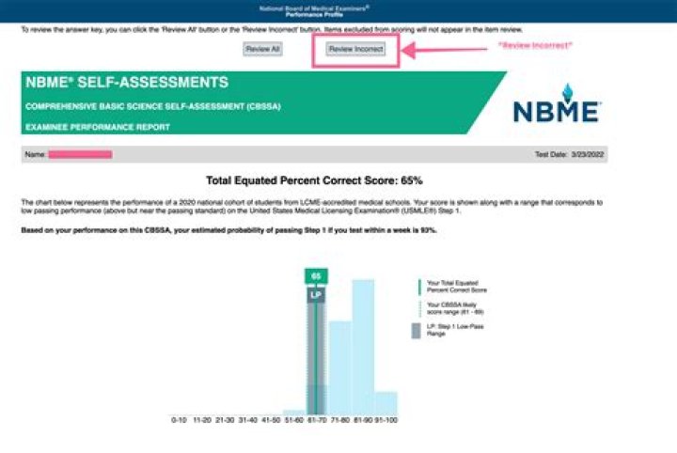Click the NBME logo

coord(556,106)
